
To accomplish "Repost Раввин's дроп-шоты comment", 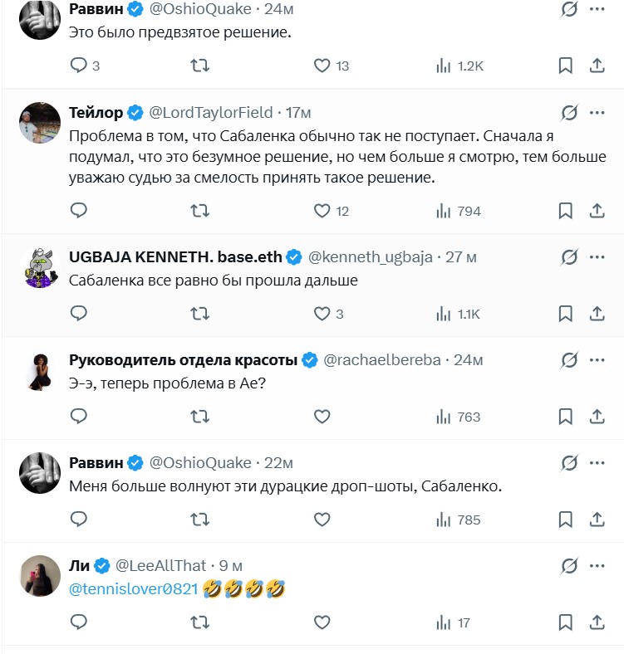I will click(x=200, y=520).
